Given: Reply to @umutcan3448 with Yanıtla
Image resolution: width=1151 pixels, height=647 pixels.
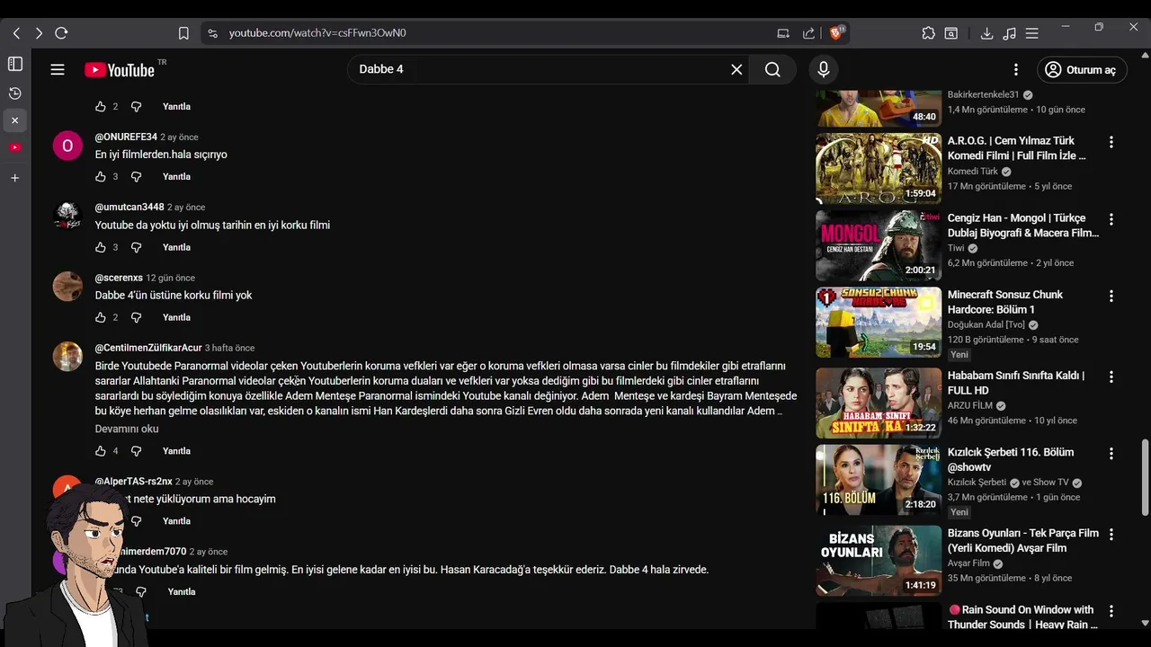Looking at the screenshot, I should [176, 247].
